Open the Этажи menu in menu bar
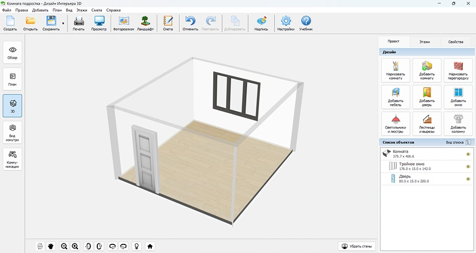The image size is (476, 253). click(x=82, y=10)
